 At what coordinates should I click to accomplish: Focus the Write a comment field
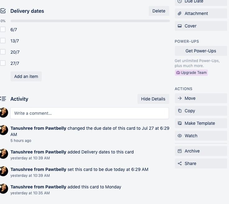(x=90, y=113)
